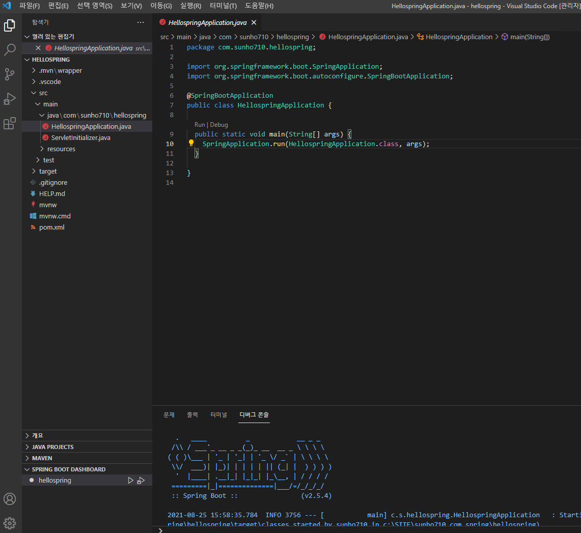Expand the .vscode folder

[50, 82]
